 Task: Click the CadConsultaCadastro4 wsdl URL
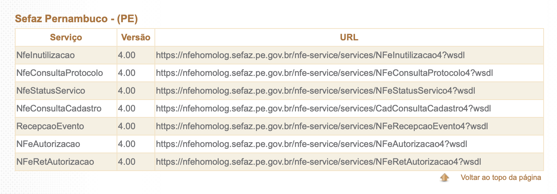[x=323, y=108]
